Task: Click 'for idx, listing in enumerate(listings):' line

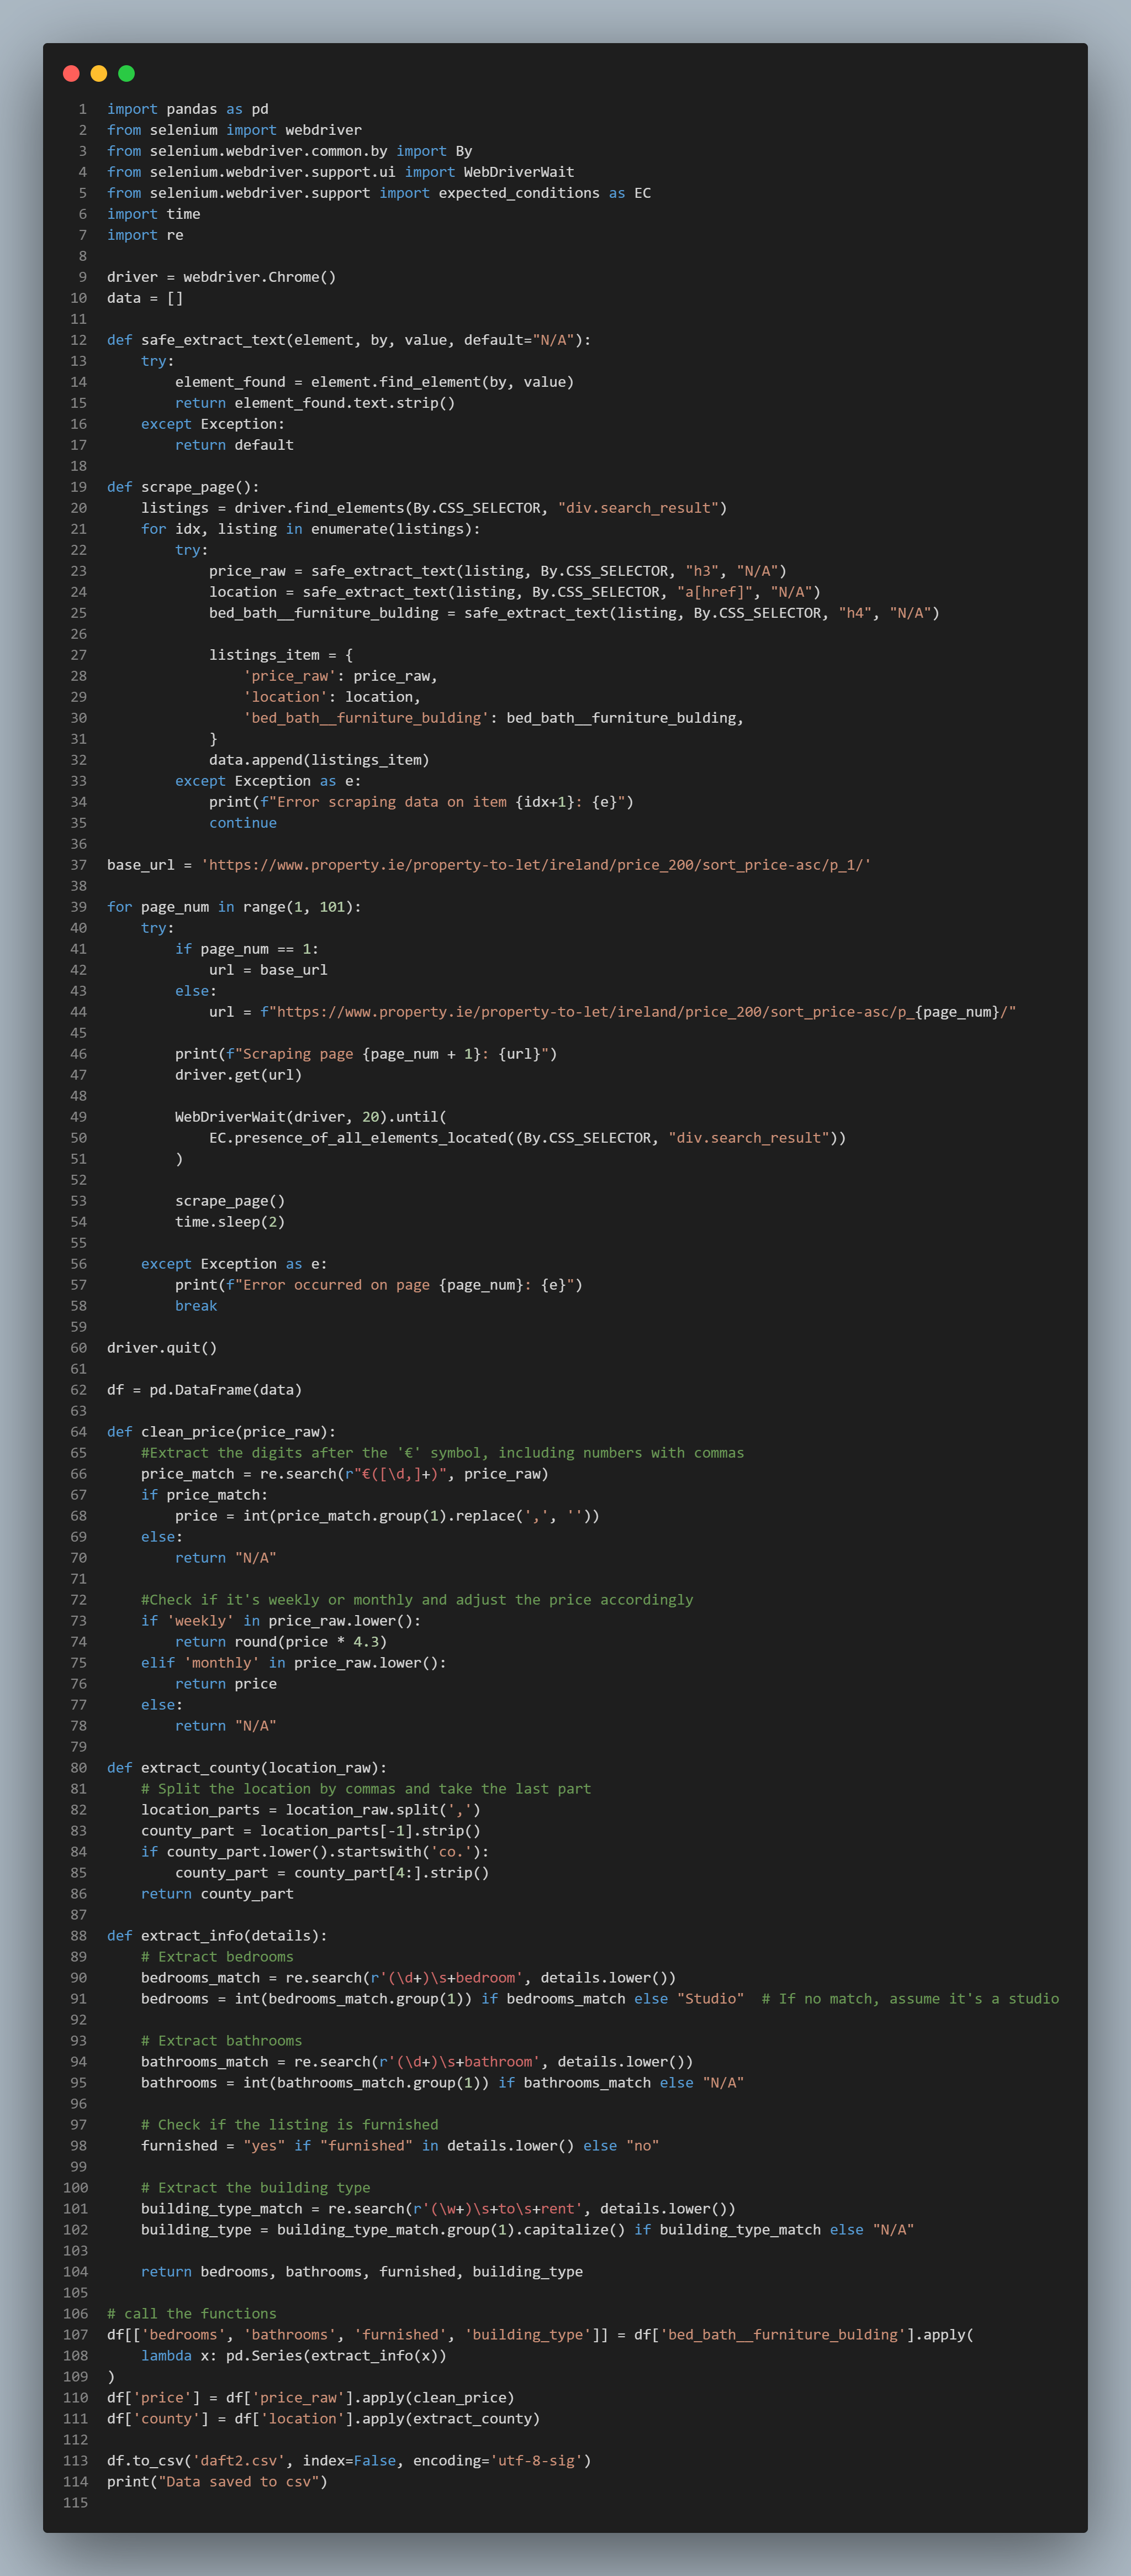Action: click(x=311, y=529)
